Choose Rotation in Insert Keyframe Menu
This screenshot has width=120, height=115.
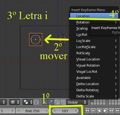(x=94, y=22)
